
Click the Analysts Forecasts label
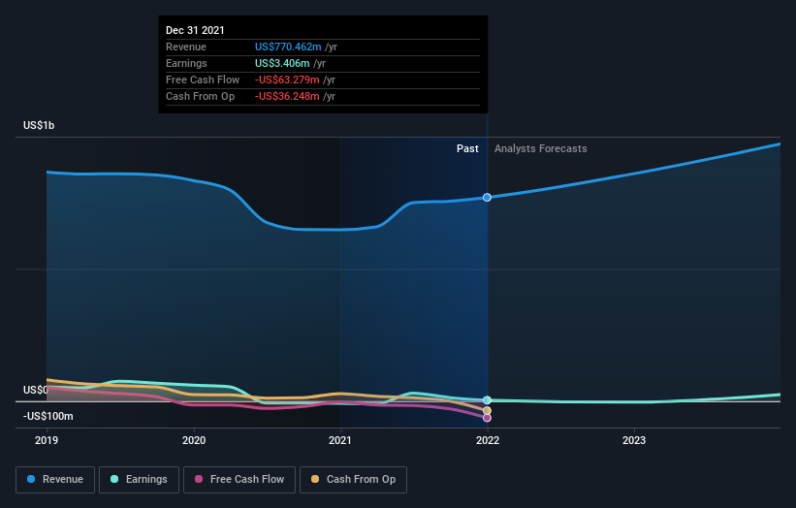click(x=541, y=148)
